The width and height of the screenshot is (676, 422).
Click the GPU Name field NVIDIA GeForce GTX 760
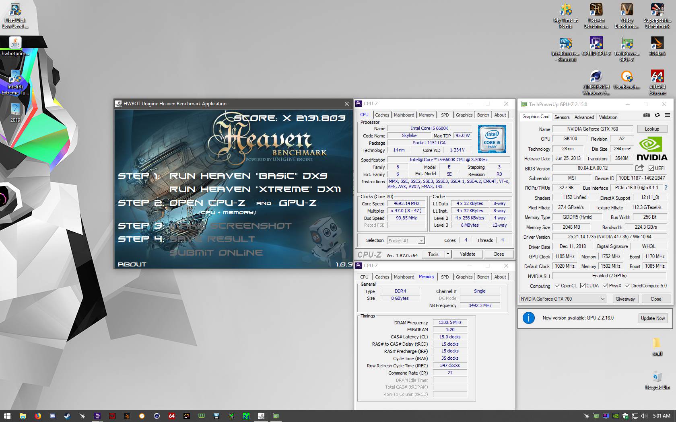(x=592, y=129)
